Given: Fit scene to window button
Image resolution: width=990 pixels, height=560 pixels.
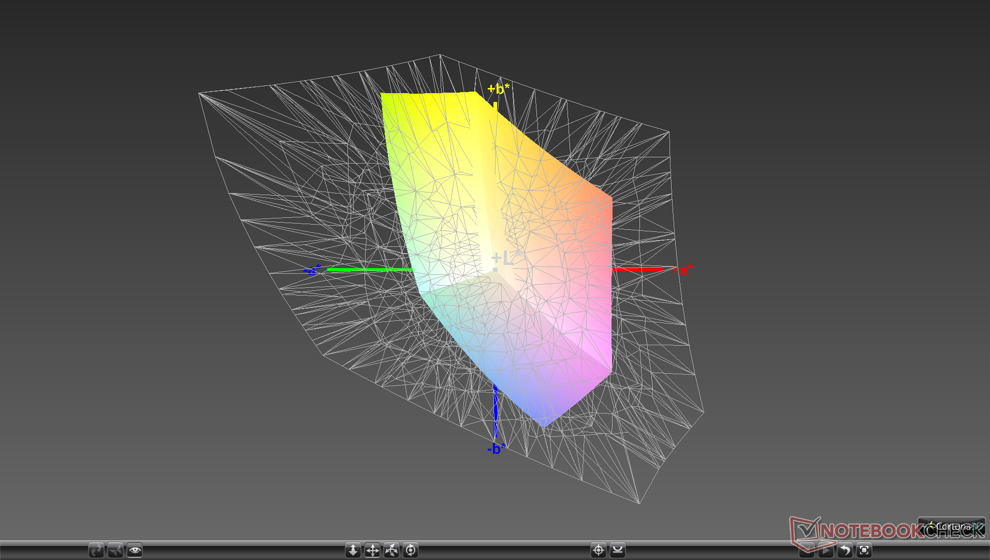Looking at the screenshot, I should pos(864,550).
